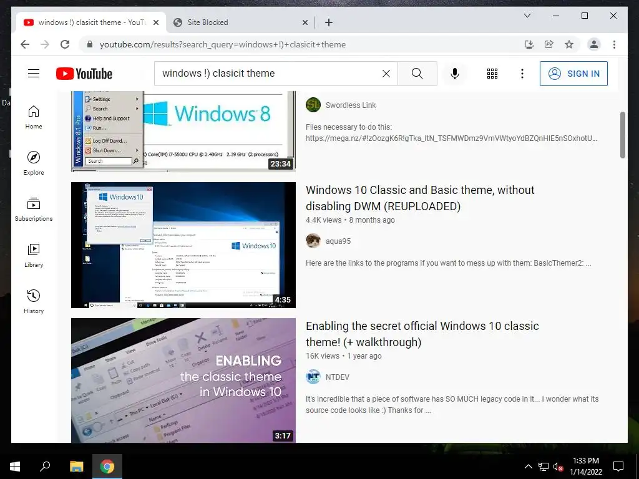Open 'Enabling the secret official Windows 10' title
639x479 pixels.
(422, 334)
